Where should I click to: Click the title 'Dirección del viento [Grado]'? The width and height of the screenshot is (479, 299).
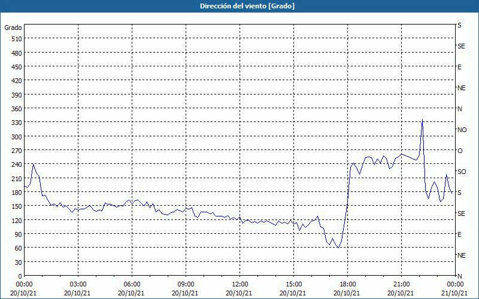(x=247, y=6)
